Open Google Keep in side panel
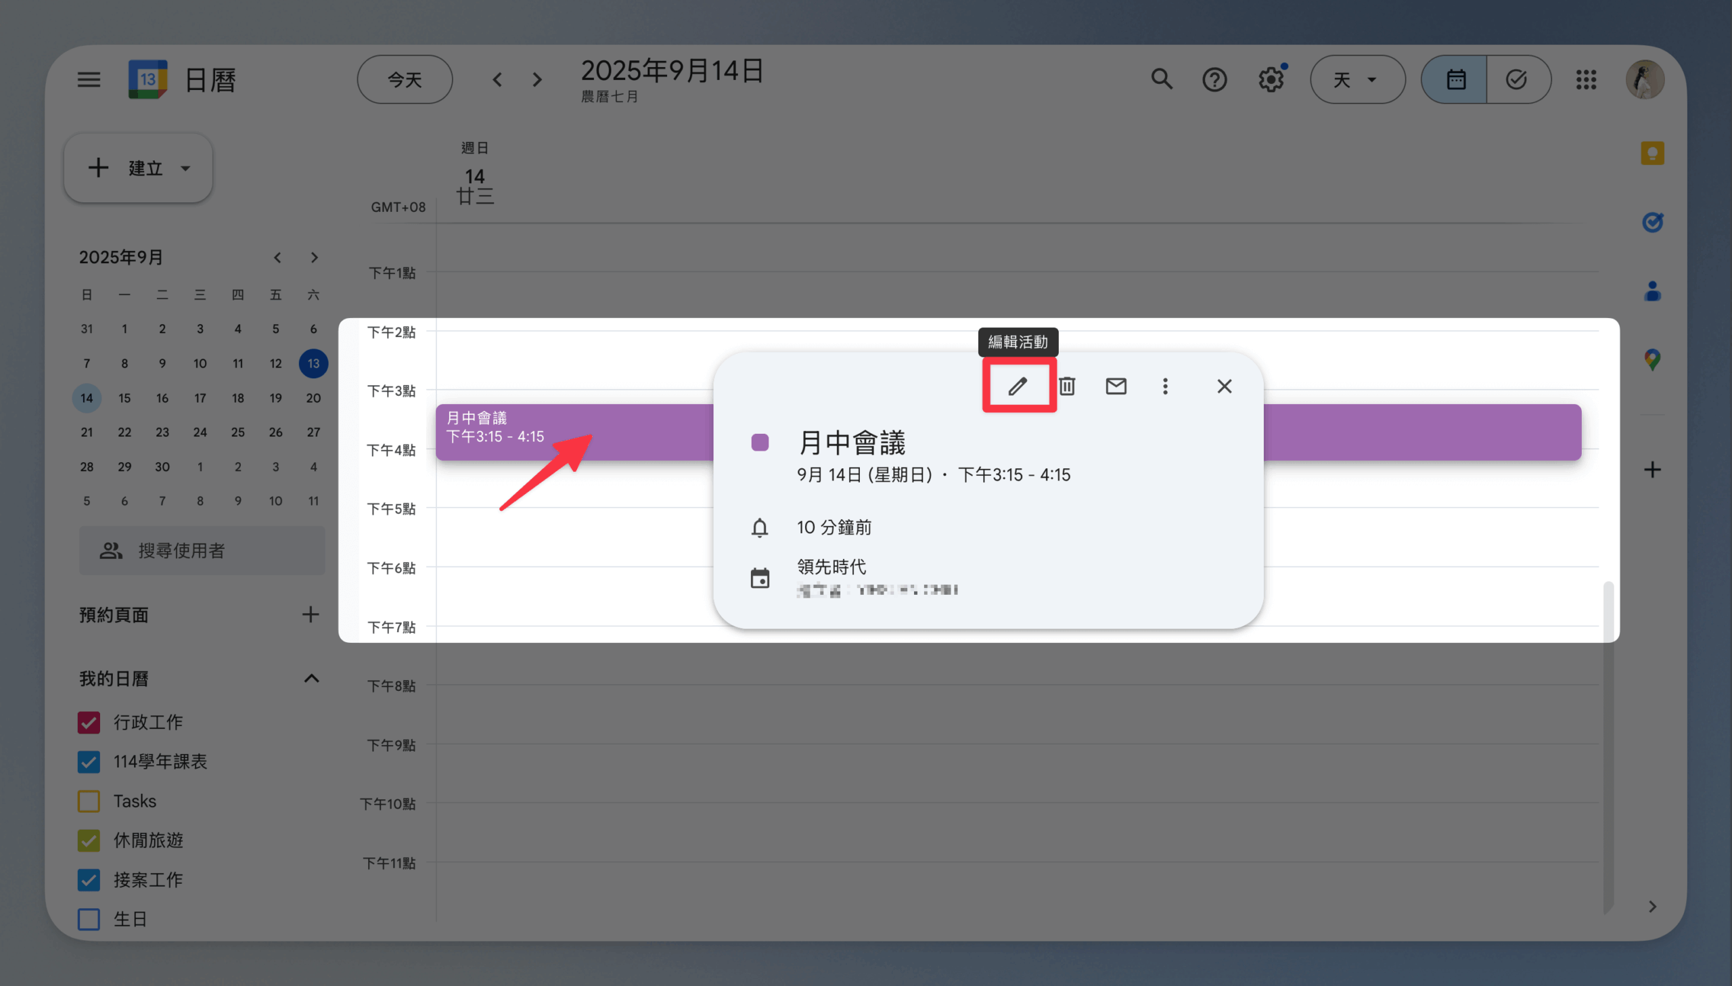This screenshot has height=986, width=1732. pyautogui.click(x=1652, y=153)
